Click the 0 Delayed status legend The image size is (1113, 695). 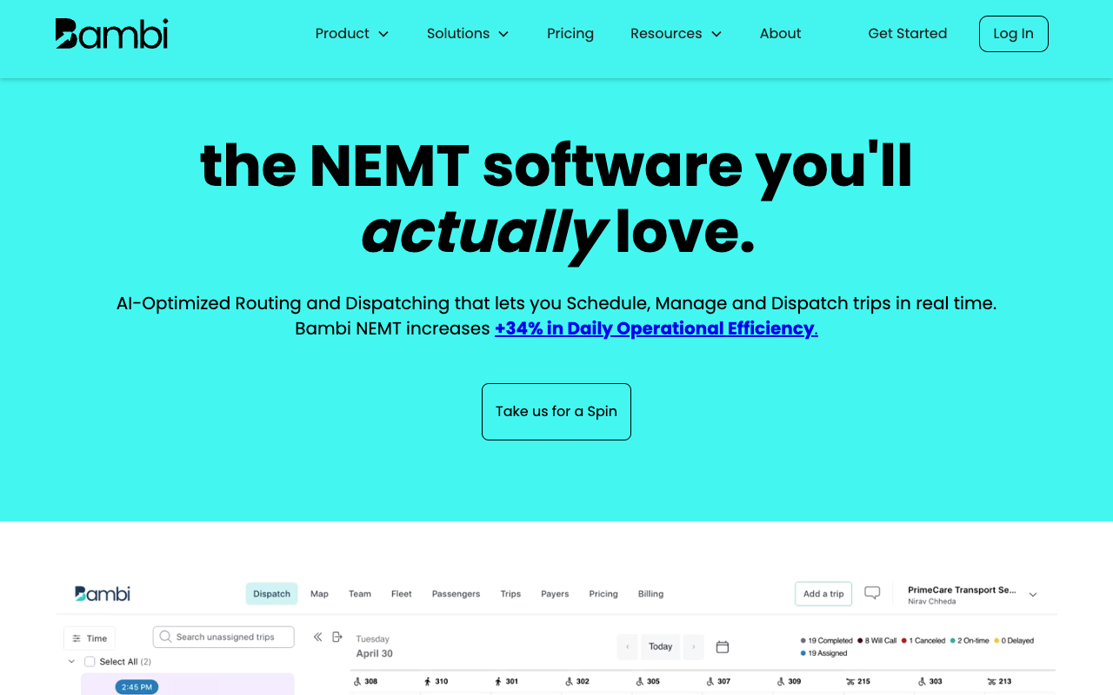click(1014, 640)
